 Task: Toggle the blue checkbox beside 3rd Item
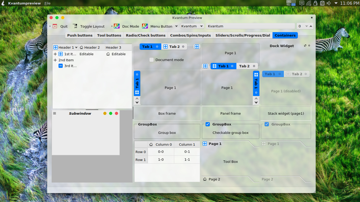[x=61, y=66]
